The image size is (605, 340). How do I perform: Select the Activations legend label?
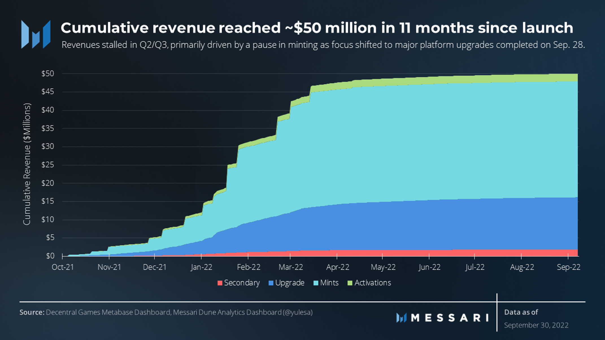pos(373,283)
